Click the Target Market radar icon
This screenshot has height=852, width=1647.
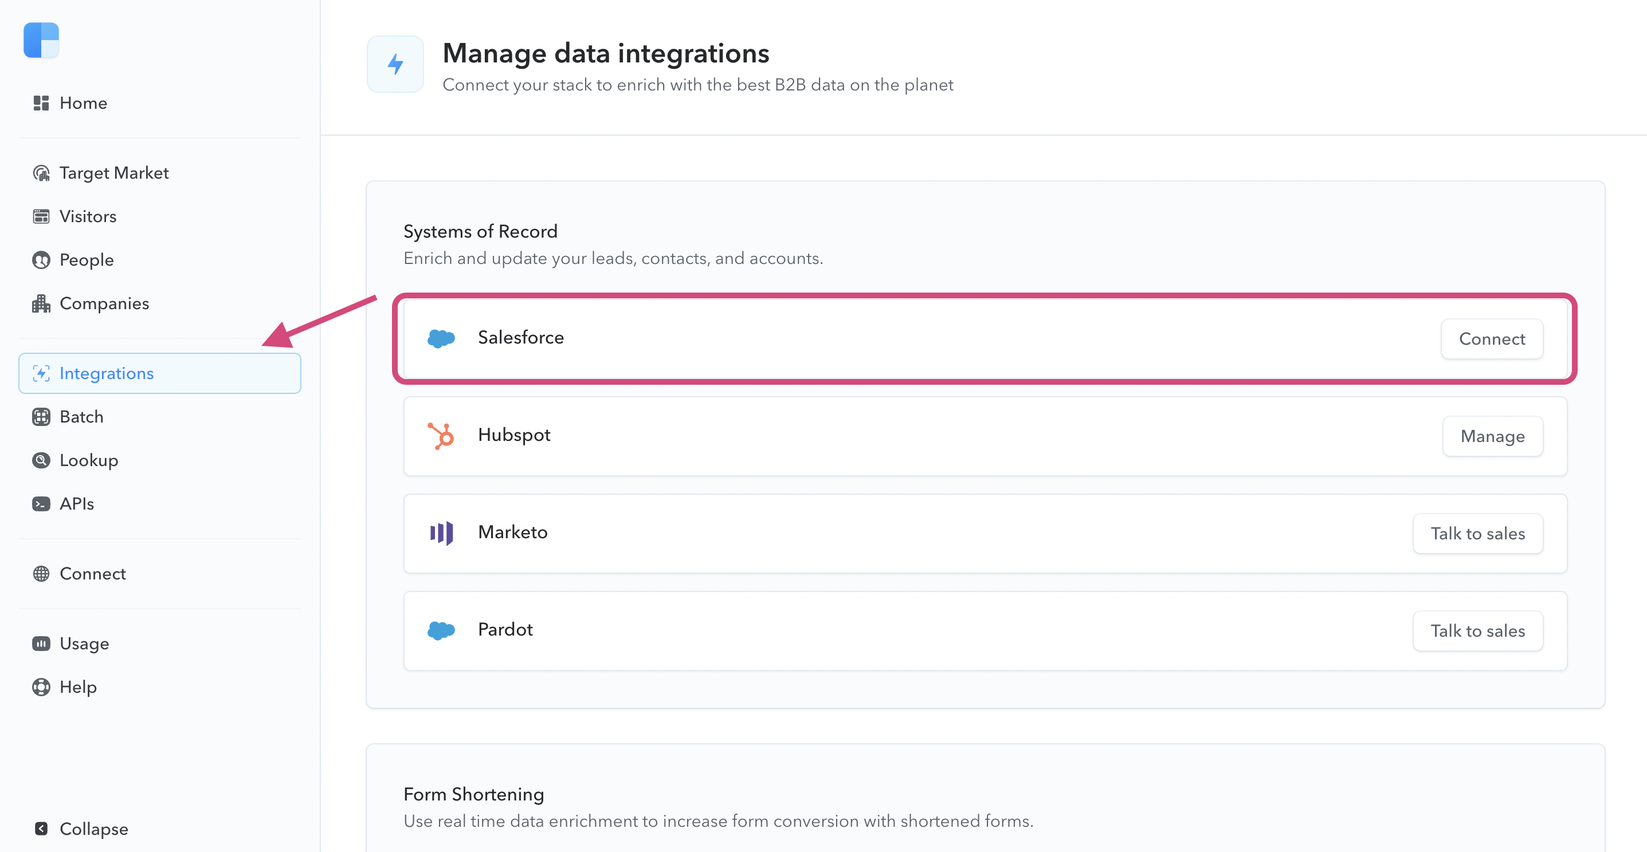pos(41,173)
